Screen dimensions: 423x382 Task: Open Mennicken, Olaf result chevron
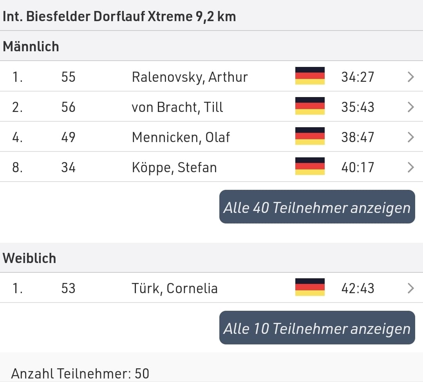(410, 137)
